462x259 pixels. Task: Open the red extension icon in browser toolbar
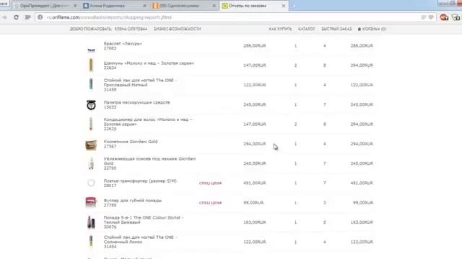coord(444,17)
